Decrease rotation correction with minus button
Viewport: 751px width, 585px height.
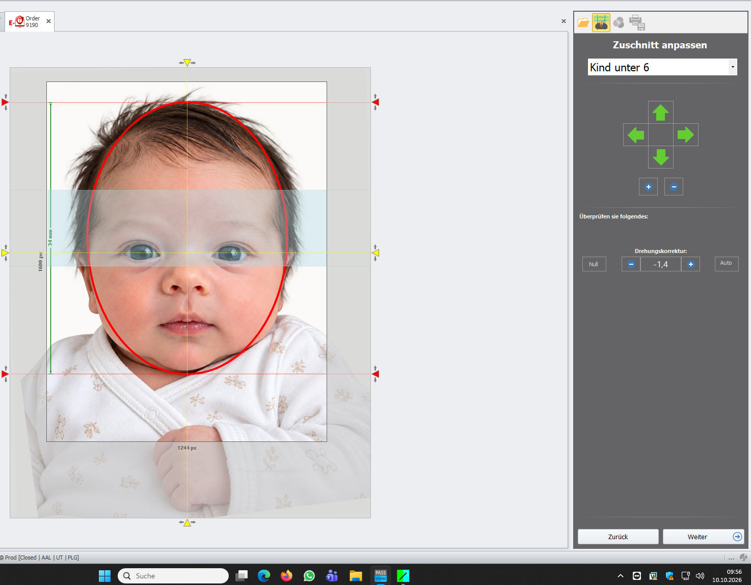point(631,264)
